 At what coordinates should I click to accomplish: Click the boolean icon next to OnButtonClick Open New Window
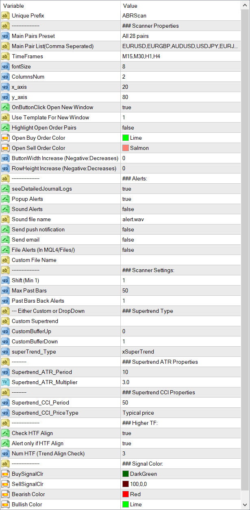pyautogui.click(x=5, y=107)
